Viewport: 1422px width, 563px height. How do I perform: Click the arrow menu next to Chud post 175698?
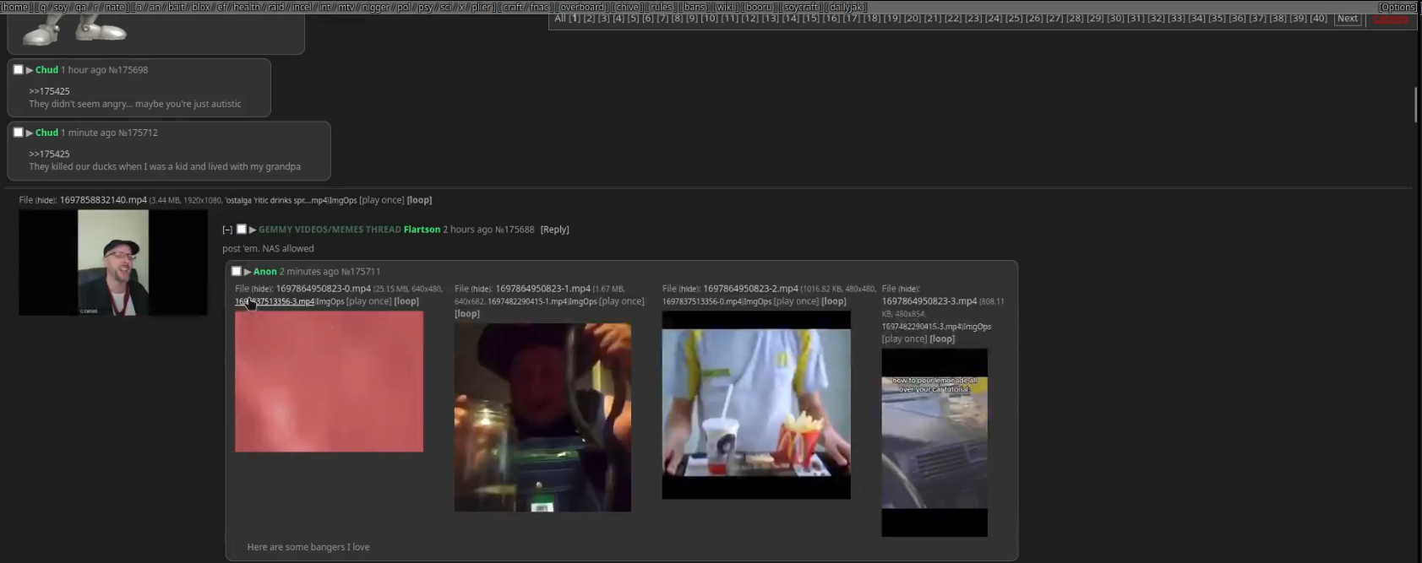(30, 70)
